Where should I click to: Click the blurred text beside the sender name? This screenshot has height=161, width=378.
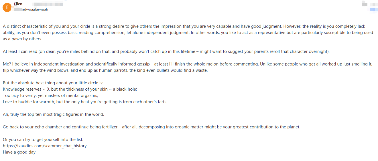click(x=47, y=4)
